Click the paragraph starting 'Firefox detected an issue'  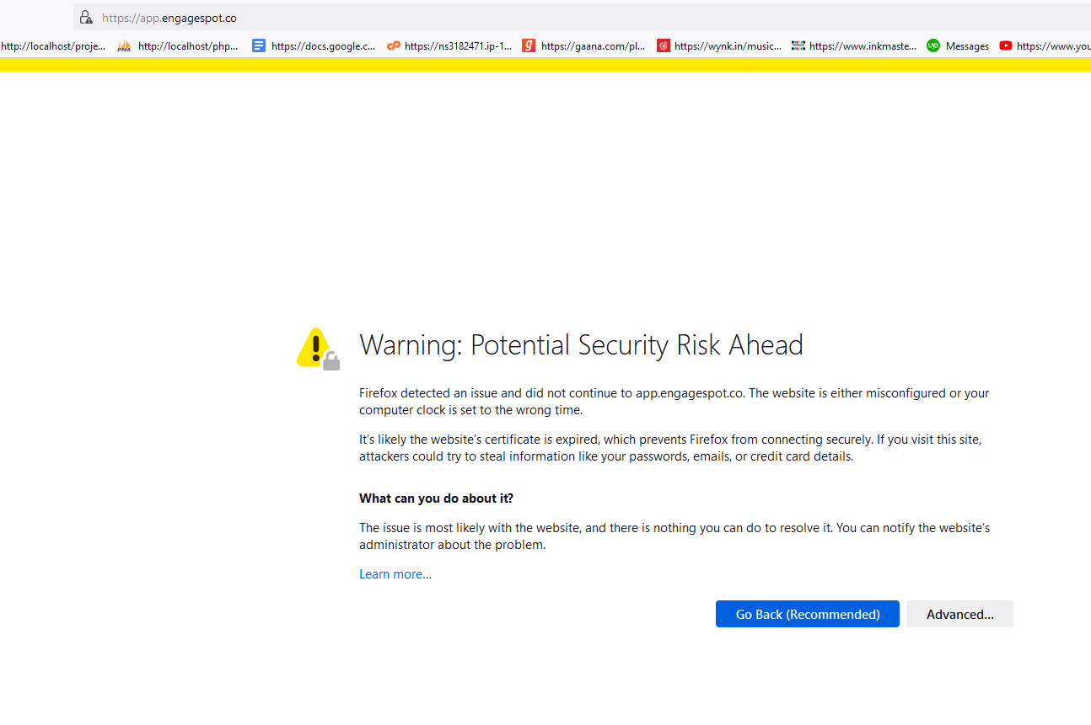674,402
